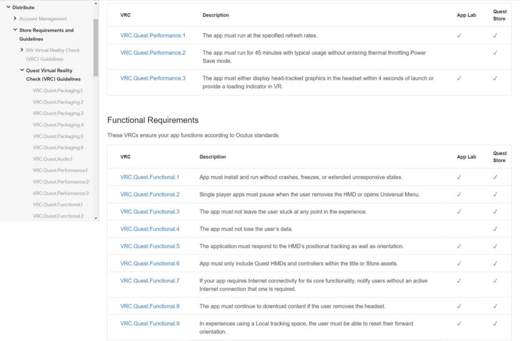Image resolution: width=520 pixels, height=341 pixels.
Task: Open VRC.Quest.Functional.5 table link
Action: pos(150,246)
